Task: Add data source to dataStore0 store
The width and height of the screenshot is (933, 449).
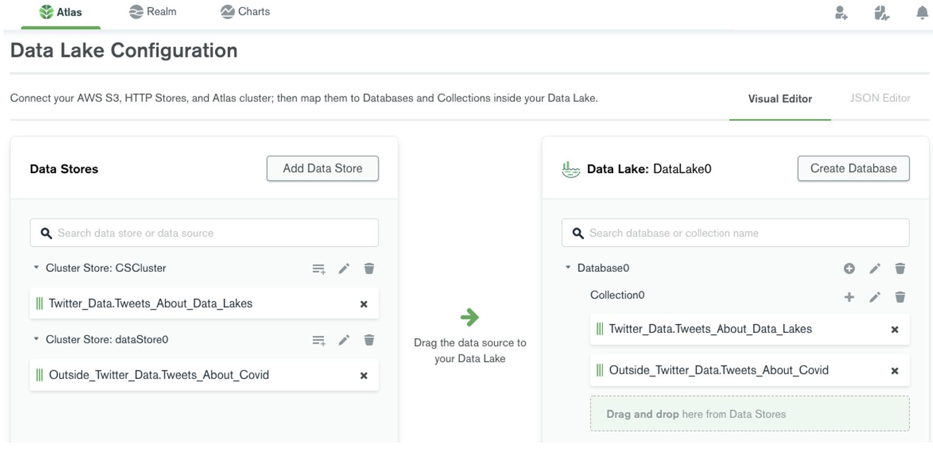Action: [319, 341]
